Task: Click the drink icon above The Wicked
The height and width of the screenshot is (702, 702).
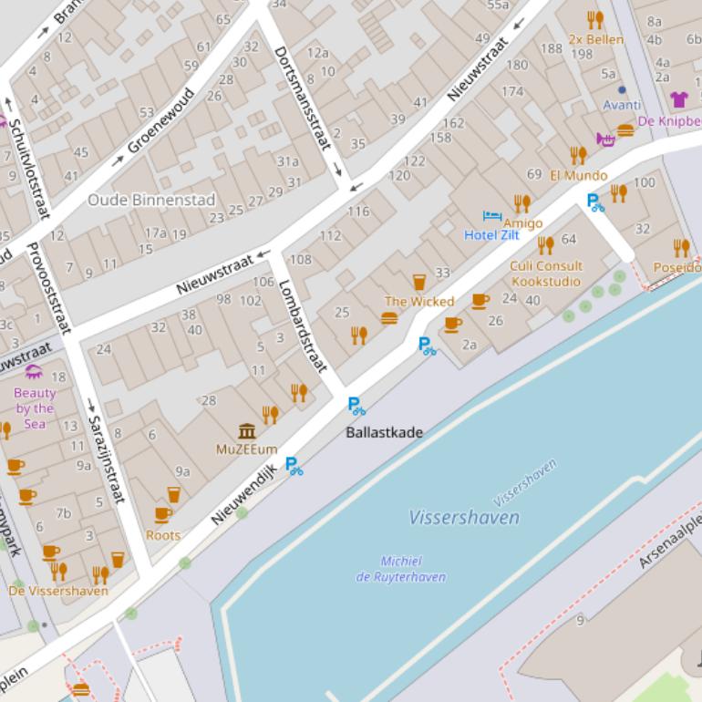Action: click(419, 282)
